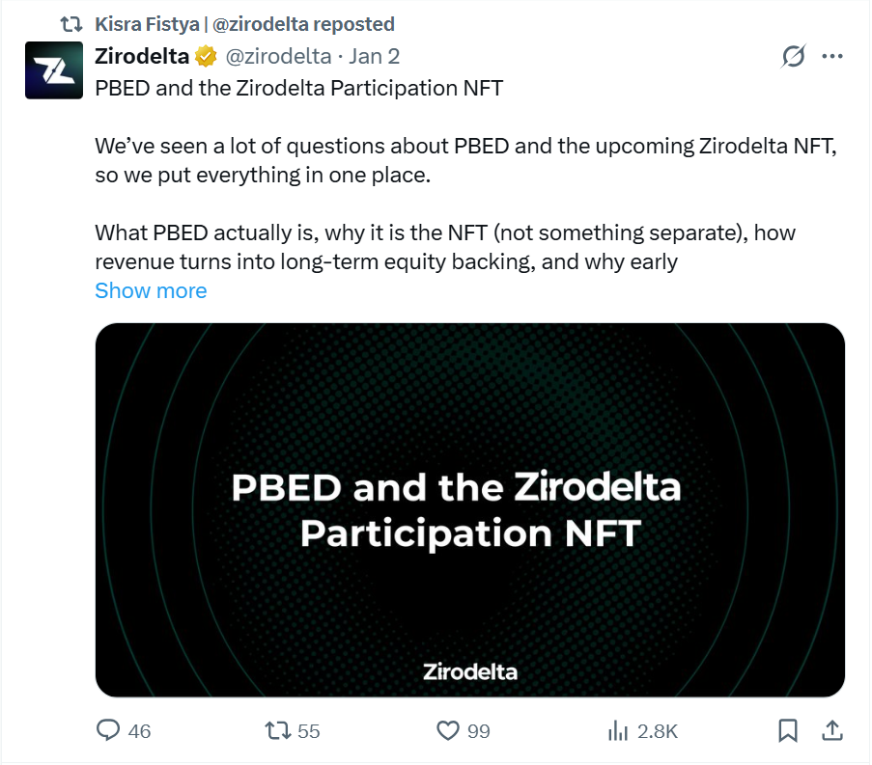The height and width of the screenshot is (765, 872).
Task: Click the Zirodelta account display name
Action: (x=140, y=56)
